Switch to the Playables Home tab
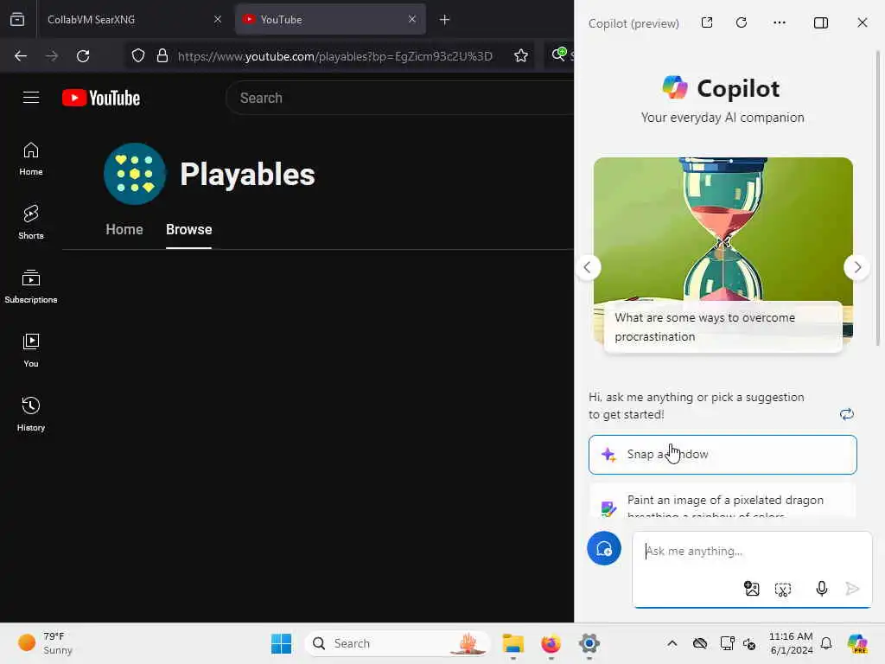Image resolution: width=885 pixels, height=664 pixels. 124,230
